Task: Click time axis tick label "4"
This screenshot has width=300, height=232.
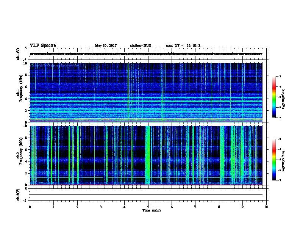Action: pos(125,207)
